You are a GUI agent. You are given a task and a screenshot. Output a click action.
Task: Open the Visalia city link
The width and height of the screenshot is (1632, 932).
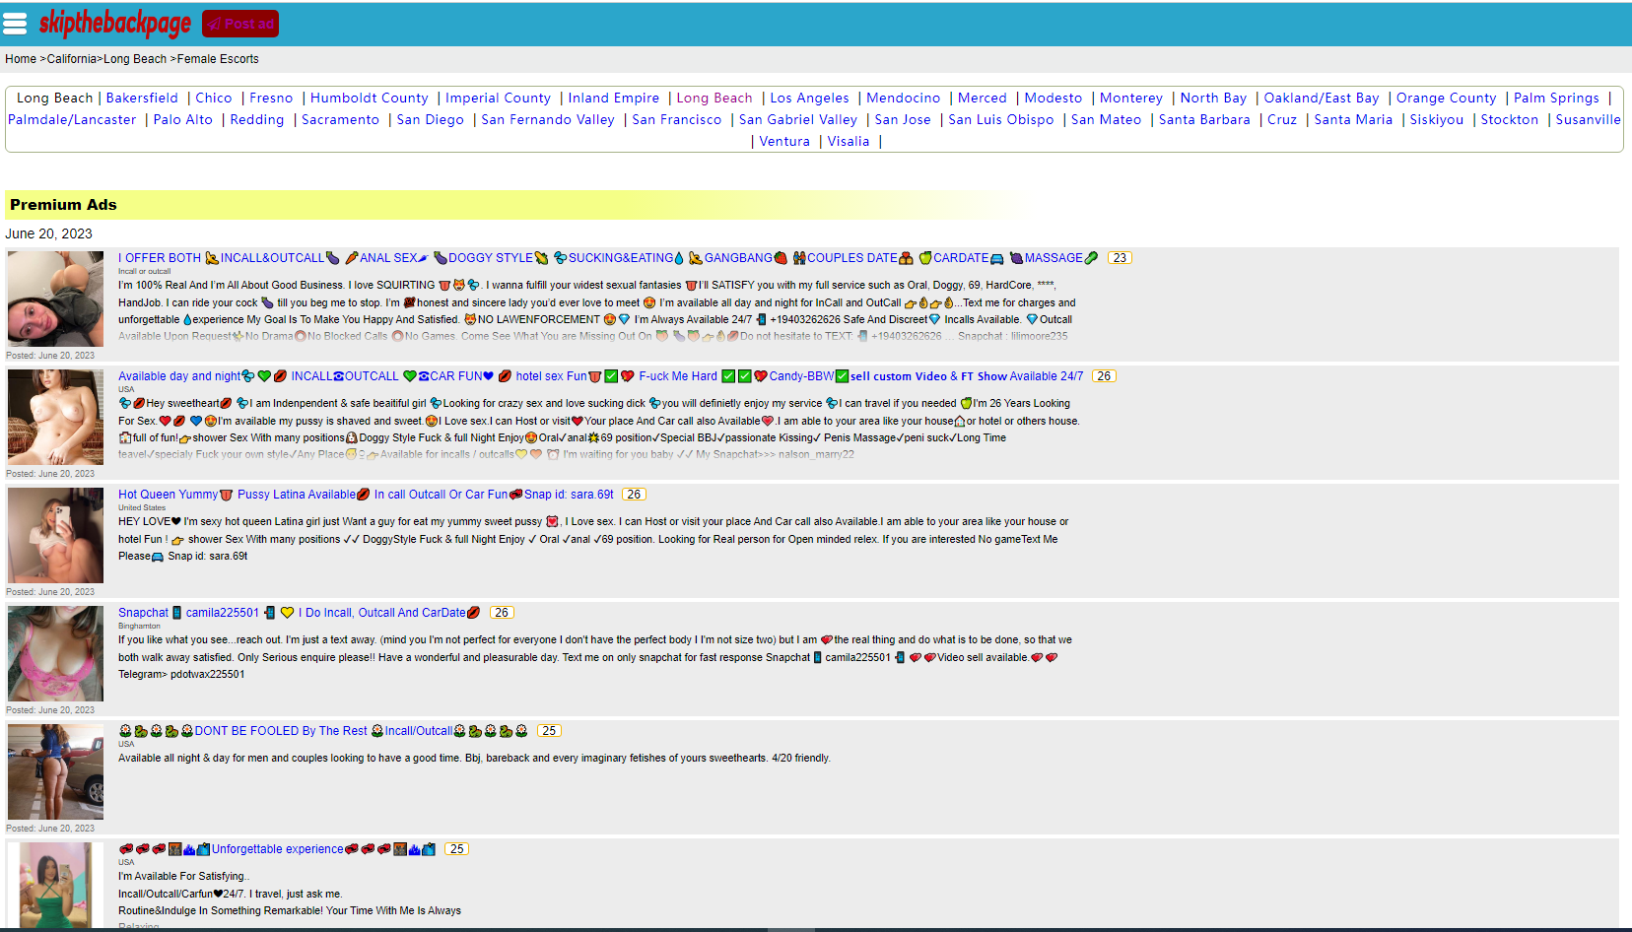pos(849,142)
